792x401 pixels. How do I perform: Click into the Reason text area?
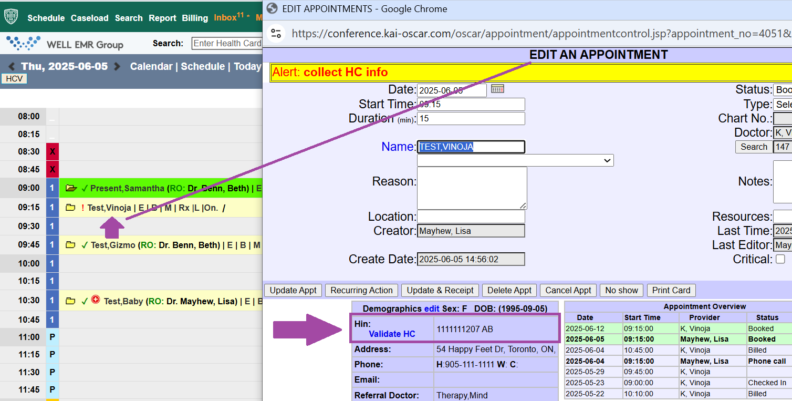click(472, 188)
